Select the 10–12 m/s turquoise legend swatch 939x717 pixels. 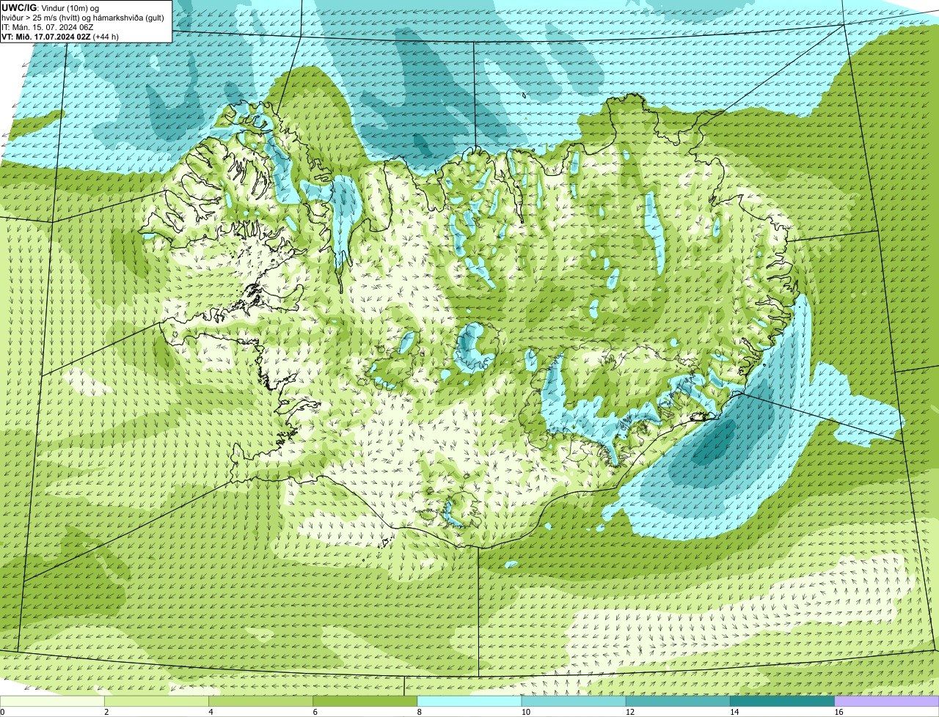pos(574,702)
